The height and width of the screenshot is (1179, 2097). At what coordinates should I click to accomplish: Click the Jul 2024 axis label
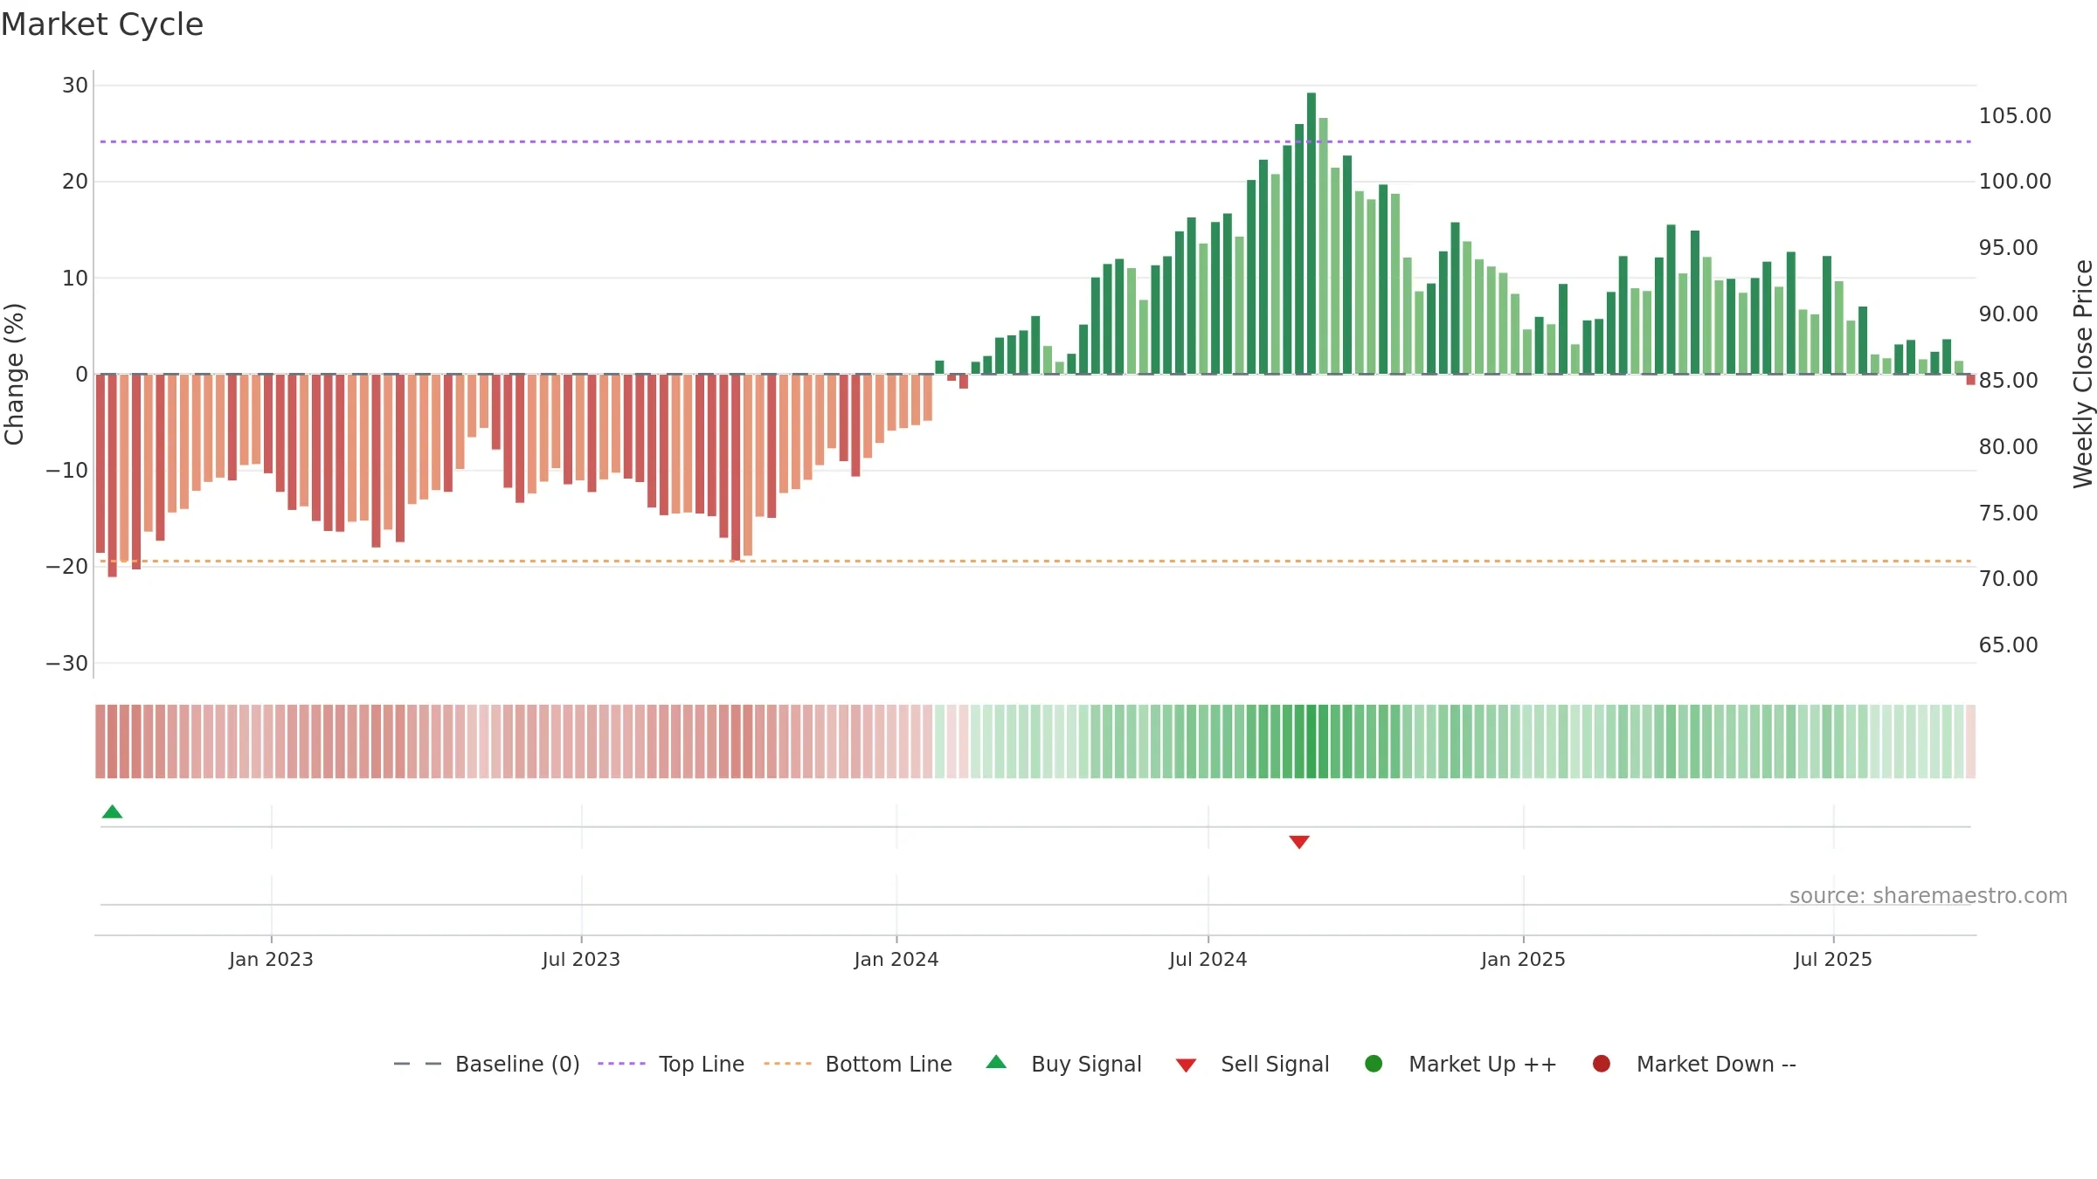click(x=1208, y=959)
